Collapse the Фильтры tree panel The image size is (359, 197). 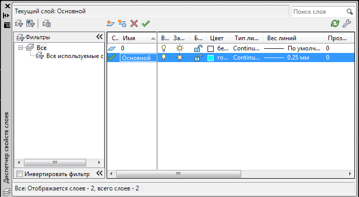[99, 37]
